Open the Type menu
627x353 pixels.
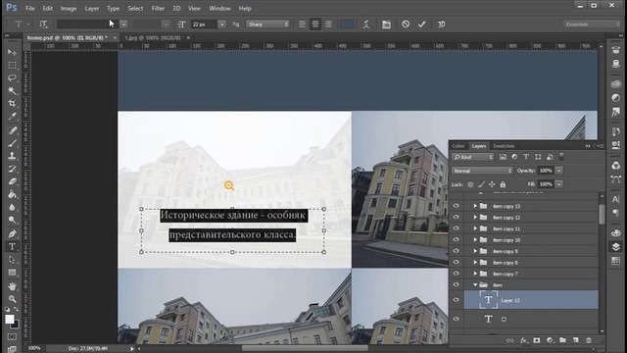click(114, 9)
